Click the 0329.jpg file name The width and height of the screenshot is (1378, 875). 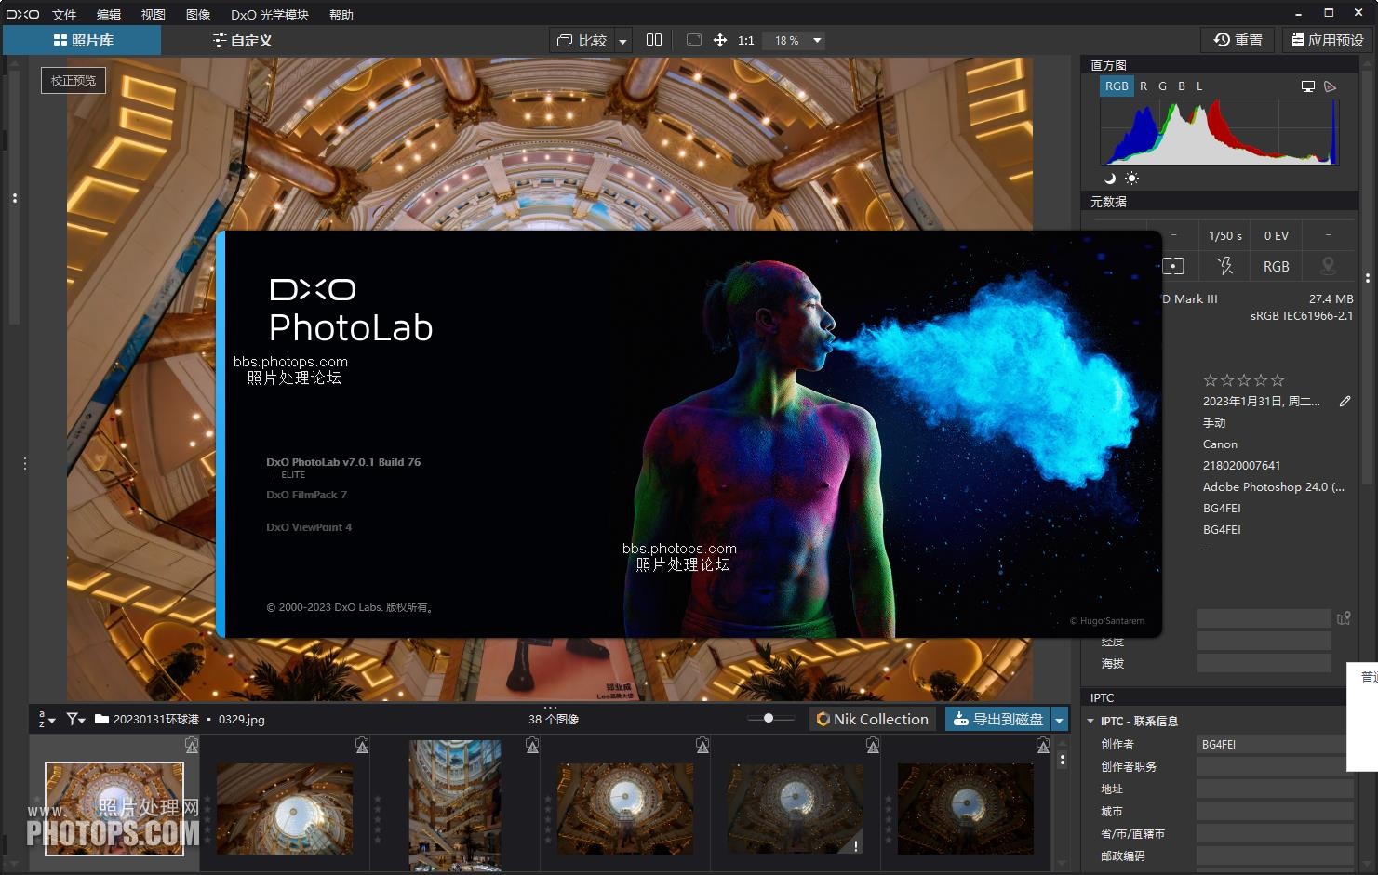click(242, 719)
